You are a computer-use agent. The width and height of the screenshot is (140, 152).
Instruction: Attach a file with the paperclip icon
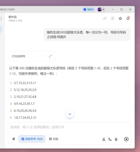point(14,139)
